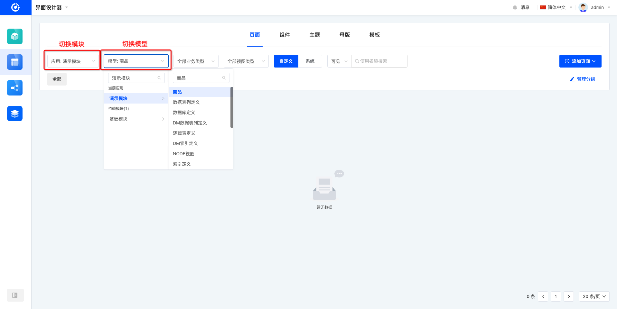Expand the 全部业务类型 dropdown
The width and height of the screenshot is (617, 309).
(196, 61)
